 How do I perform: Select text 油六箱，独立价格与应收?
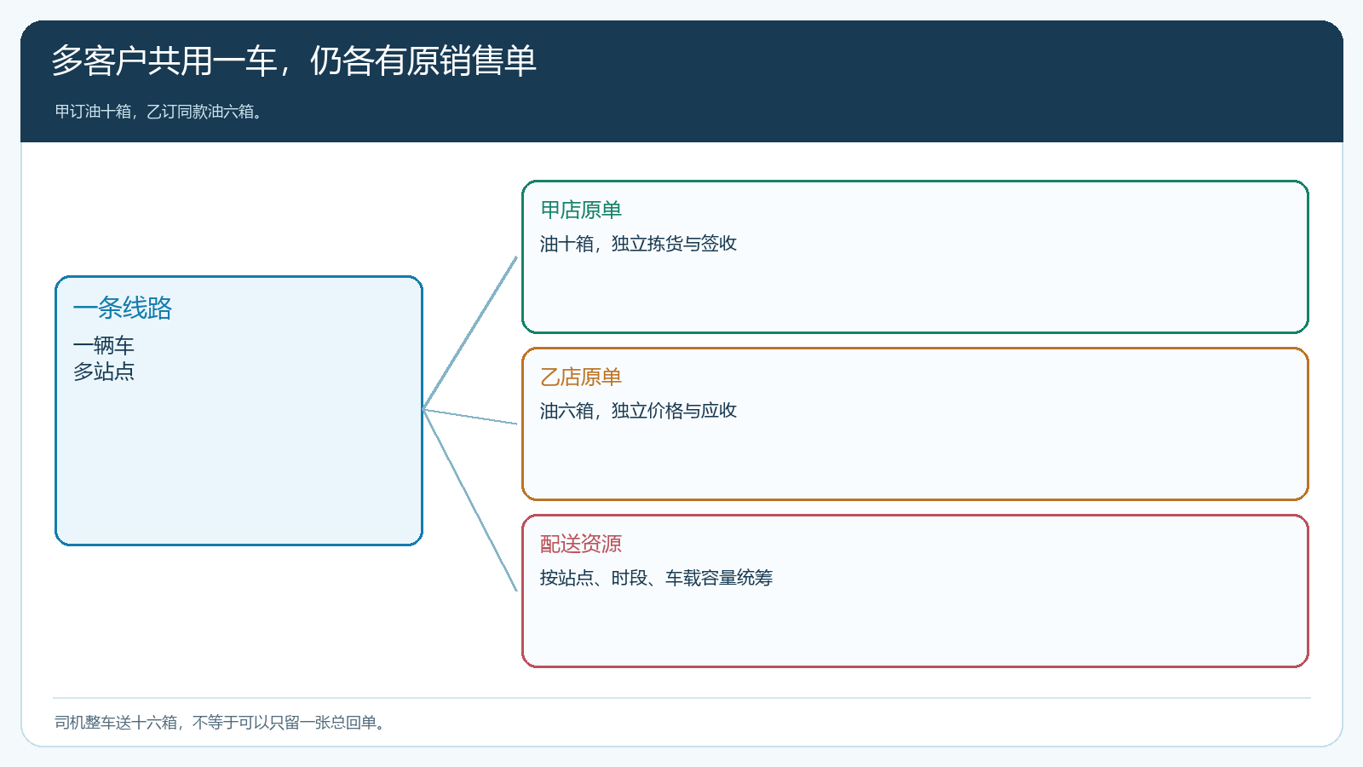point(638,411)
